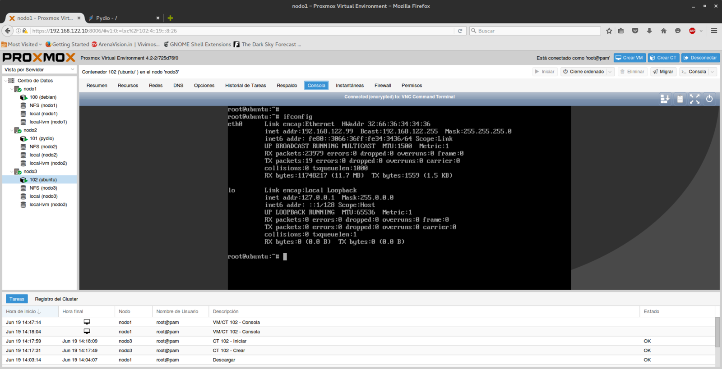Open the Historial de Tareas tab

point(245,86)
